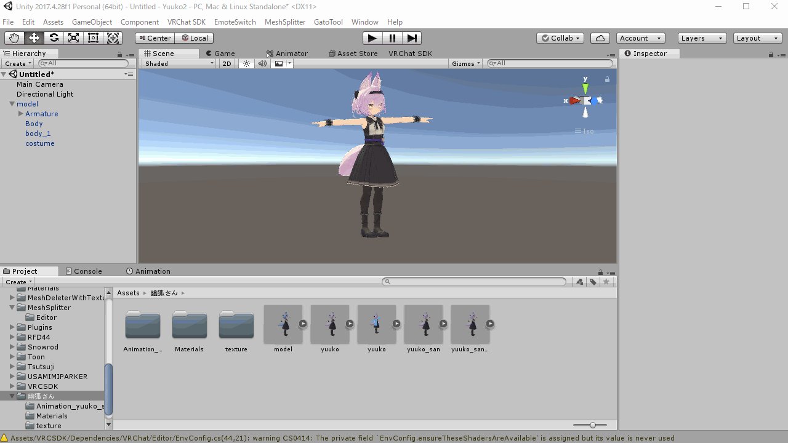Open the Shaded draw mode dropdown
The height and width of the screenshot is (443, 788).
[179, 63]
